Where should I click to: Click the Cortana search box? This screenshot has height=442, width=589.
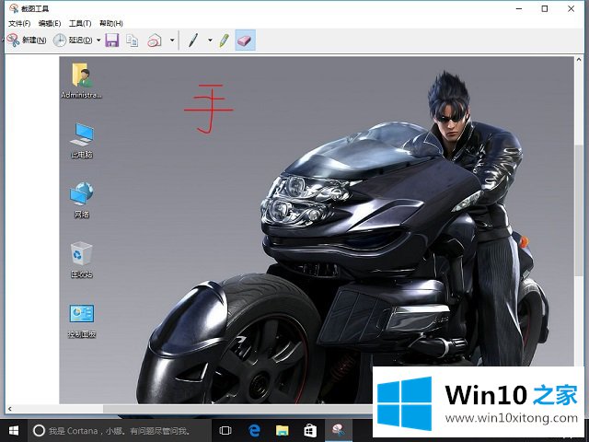(x=120, y=430)
